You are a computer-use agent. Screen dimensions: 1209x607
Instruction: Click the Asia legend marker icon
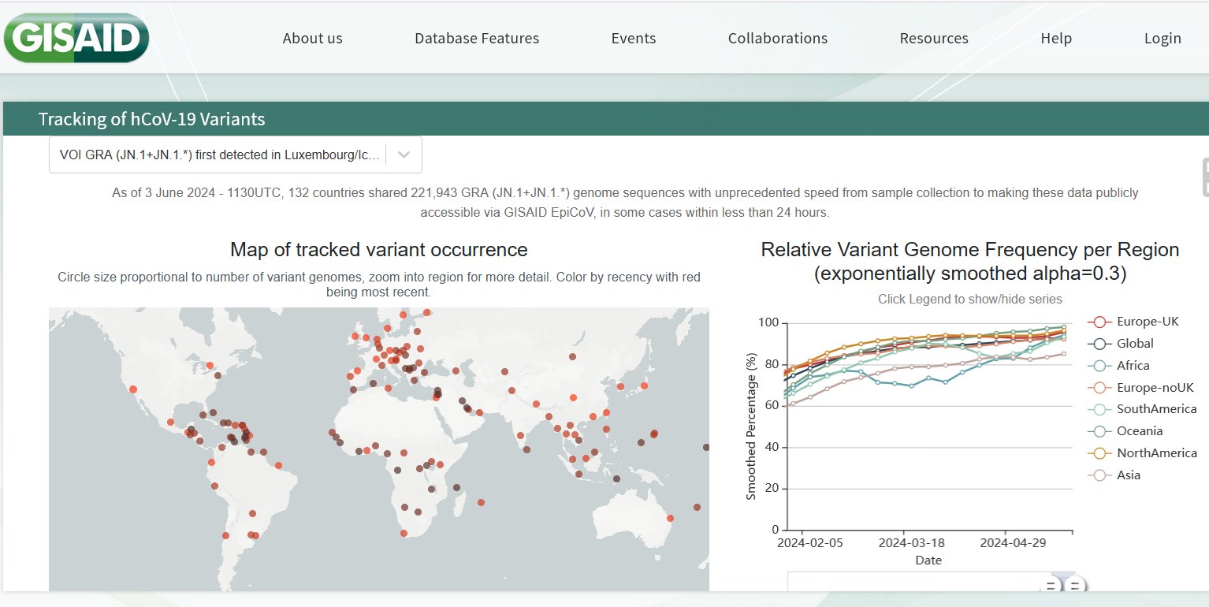pyautogui.click(x=1100, y=475)
